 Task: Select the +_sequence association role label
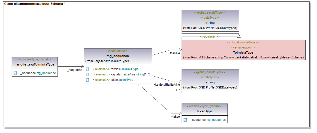pyautogui.click(x=73, y=70)
